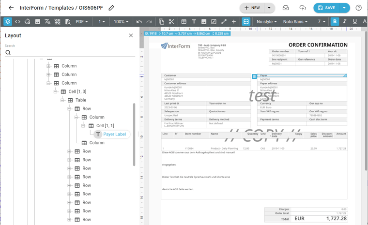Click the Customer address label on canvas

point(175,84)
